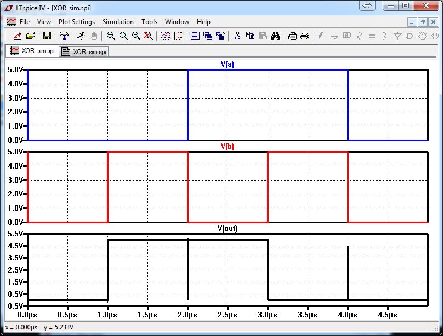The height and width of the screenshot is (336, 443).
Task: Select the Ground symbol tool
Action: point(334,36)
